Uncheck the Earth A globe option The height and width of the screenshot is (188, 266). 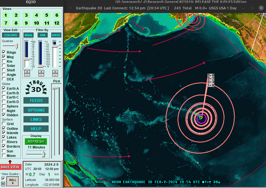click(x=4, y=88)
